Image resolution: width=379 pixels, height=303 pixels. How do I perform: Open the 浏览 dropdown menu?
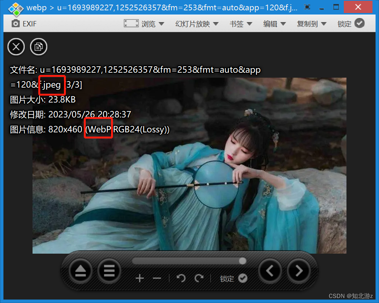click(153, 24)
